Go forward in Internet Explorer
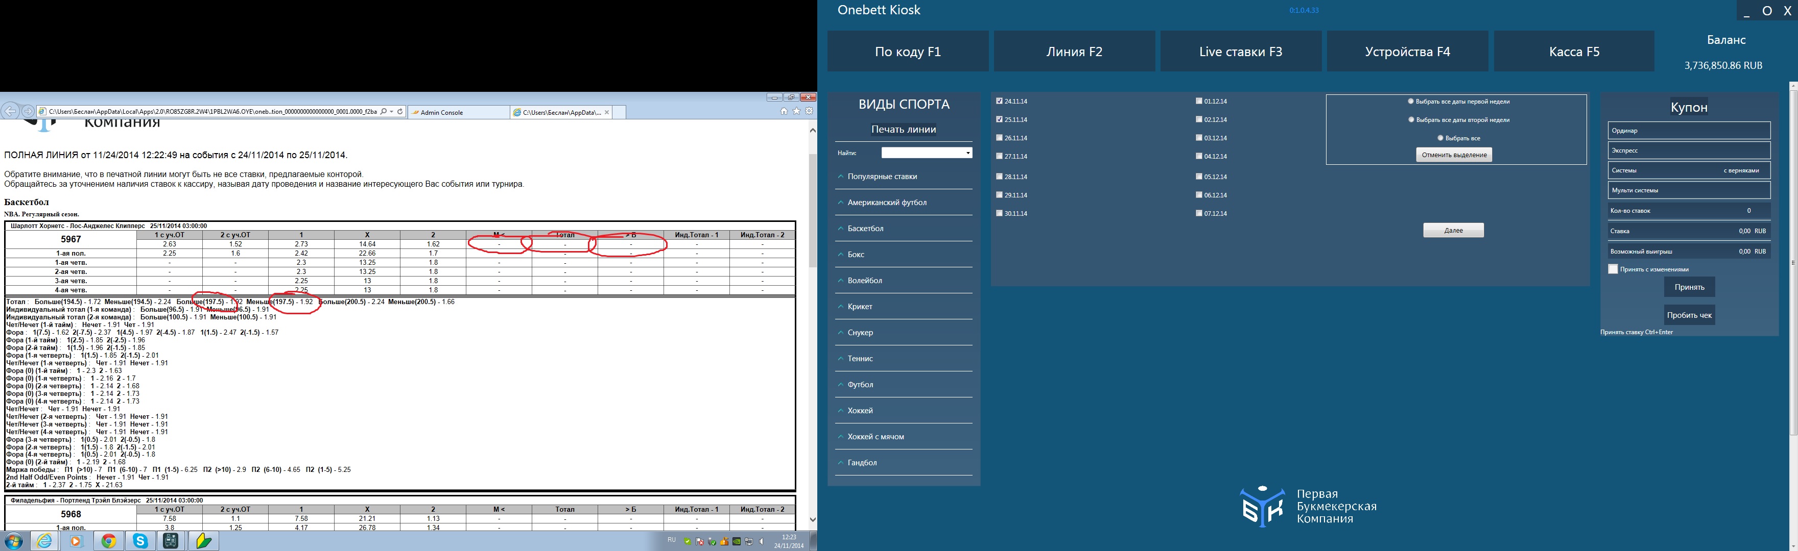Image resolution: width=1798 pixels, height=551 pixels. [x=28, y=111]
